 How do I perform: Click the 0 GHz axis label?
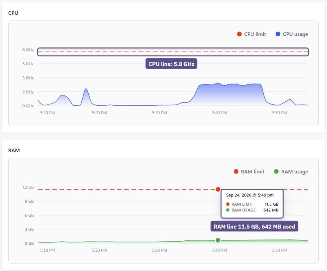(28, 106)
